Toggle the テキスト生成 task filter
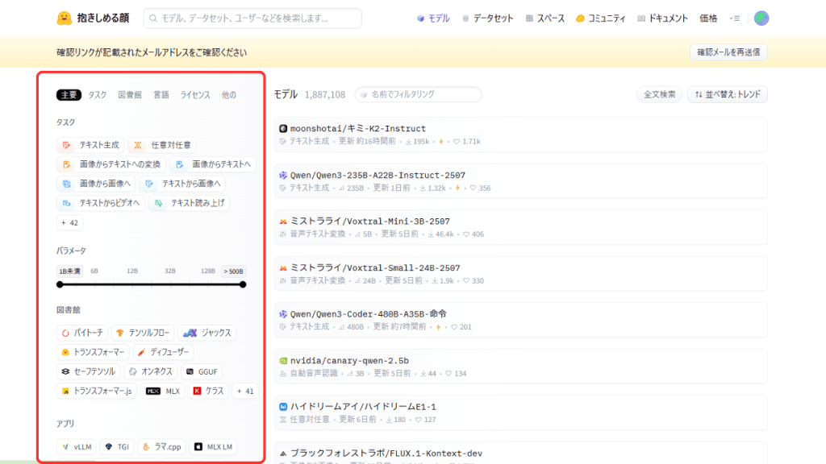This screenshot has height=464, width=826. 90,145
